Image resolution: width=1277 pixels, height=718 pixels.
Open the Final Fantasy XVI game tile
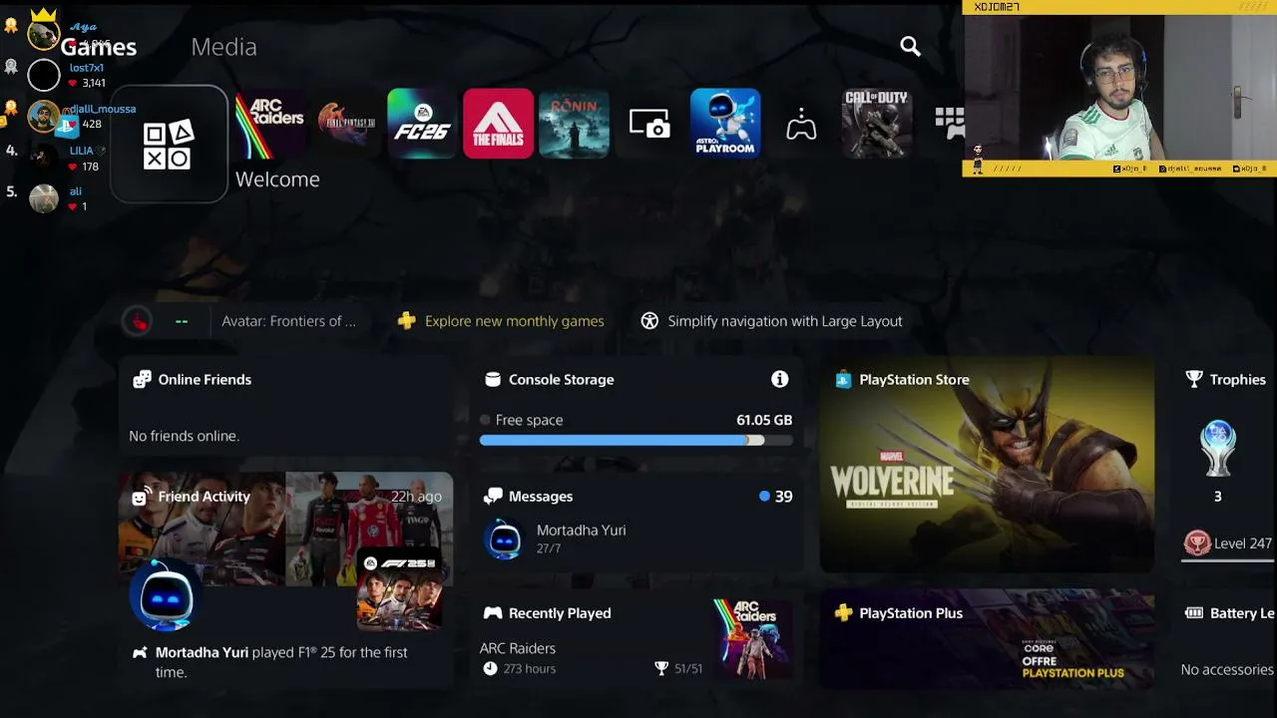tap(346, 124)
